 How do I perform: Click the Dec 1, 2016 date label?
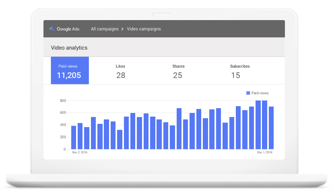pos(266,153)
